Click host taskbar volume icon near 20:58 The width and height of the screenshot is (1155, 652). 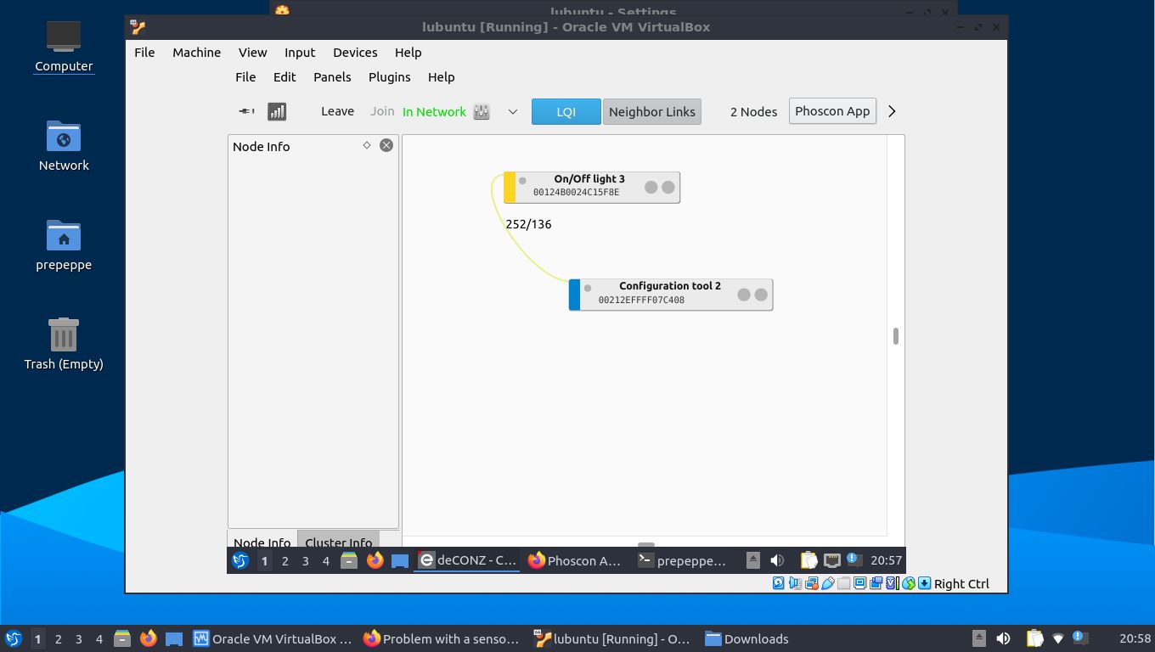coord(1003,638)
